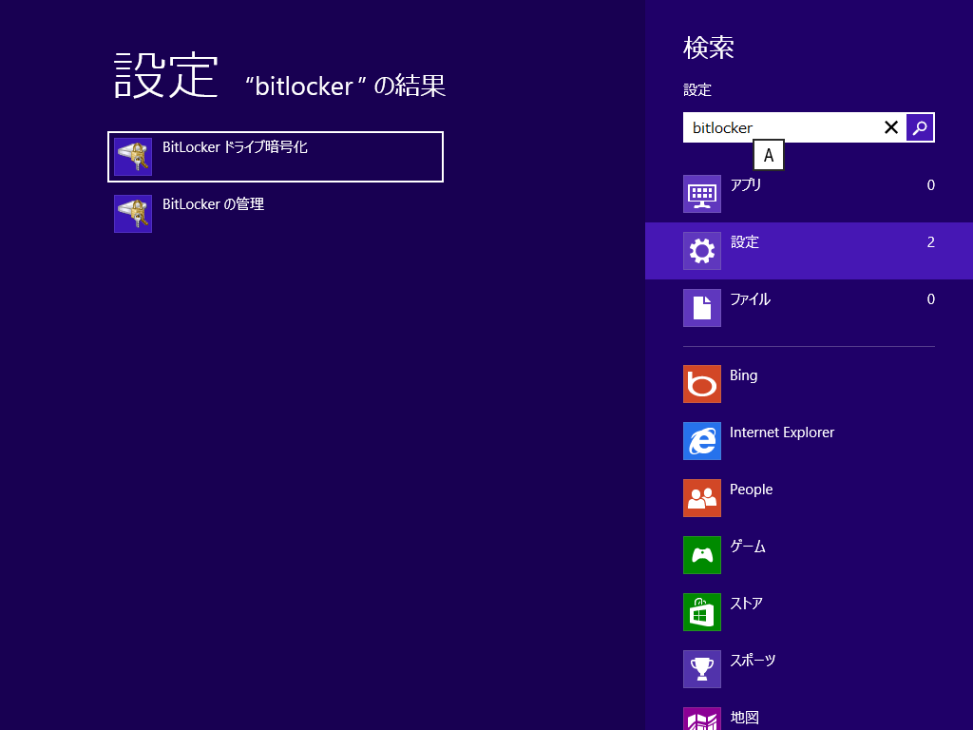Clear the bitlocker search text
The image size is (973, 730).
point(891,127)
